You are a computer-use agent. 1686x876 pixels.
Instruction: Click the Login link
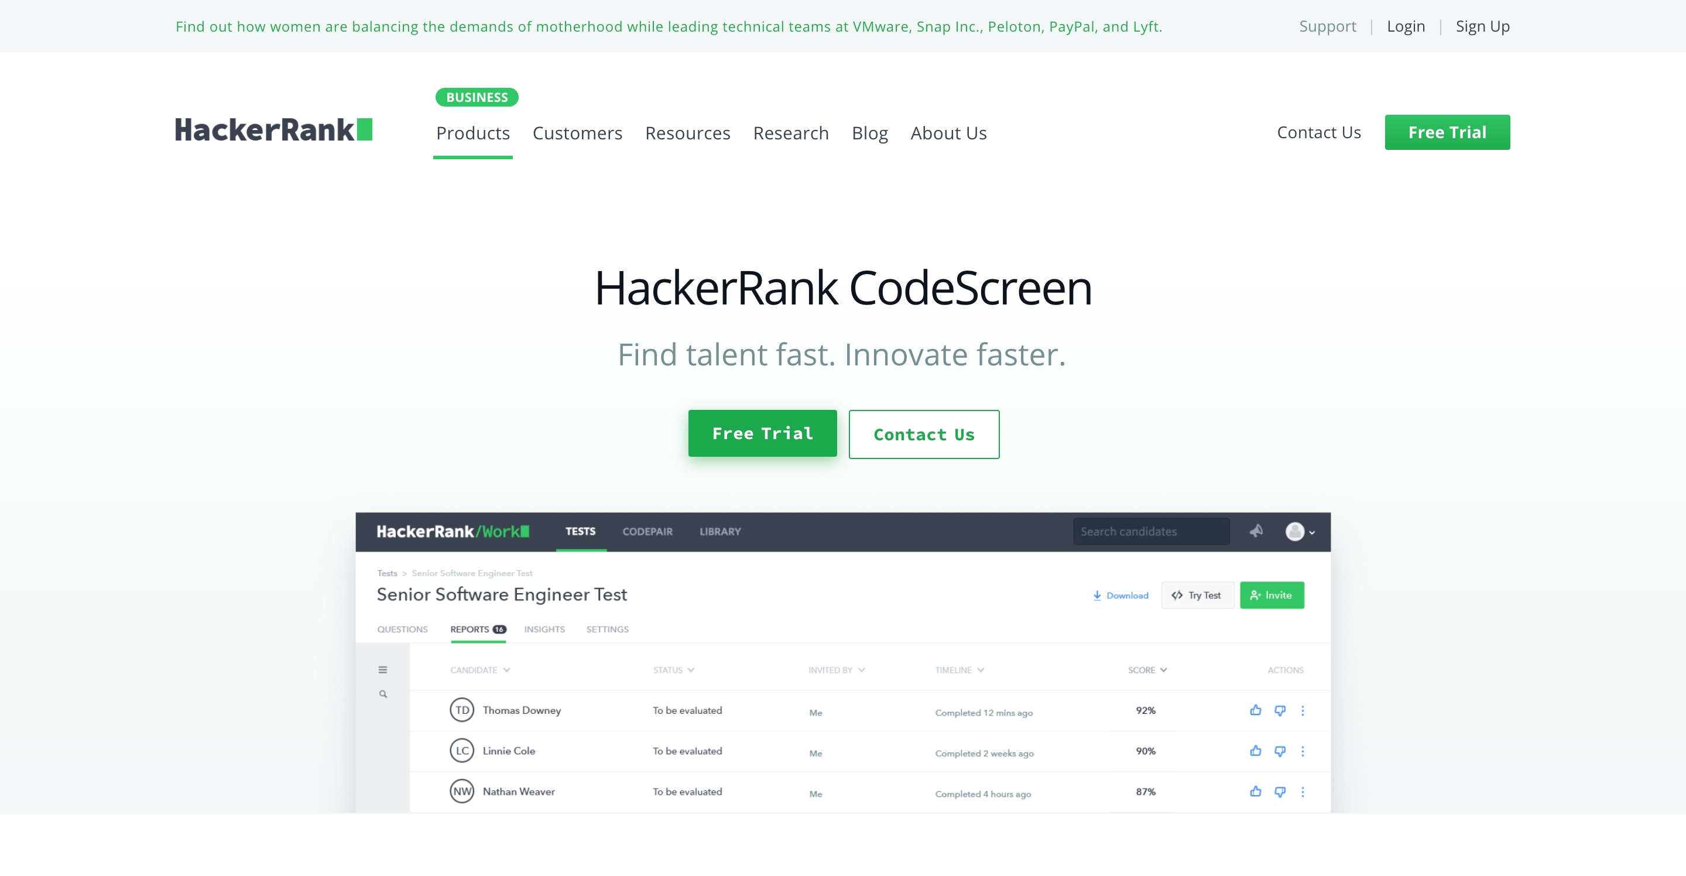tap(1406, 26)
